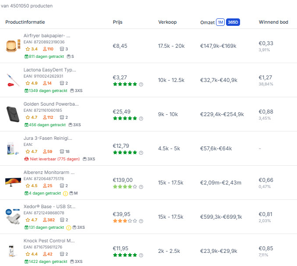Click price help icon in Alberenz row
This screenshot has height=266, width=297.
[x=141, y=187]
